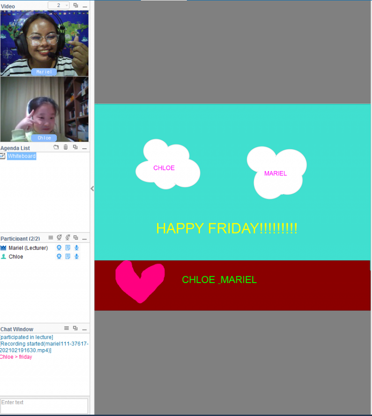Open the video count dropdown showing 2

(59, 6)
